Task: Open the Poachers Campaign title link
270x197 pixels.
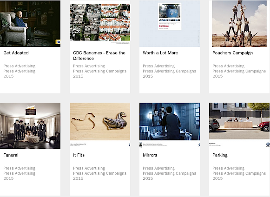Action: point(233,53)
